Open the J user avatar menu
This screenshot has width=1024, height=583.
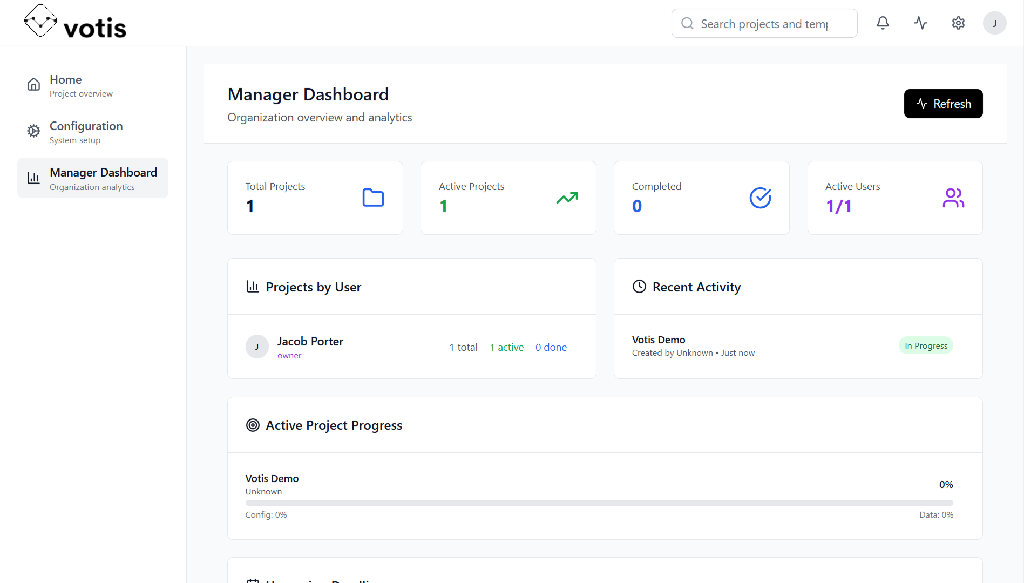tap(994, 23)
